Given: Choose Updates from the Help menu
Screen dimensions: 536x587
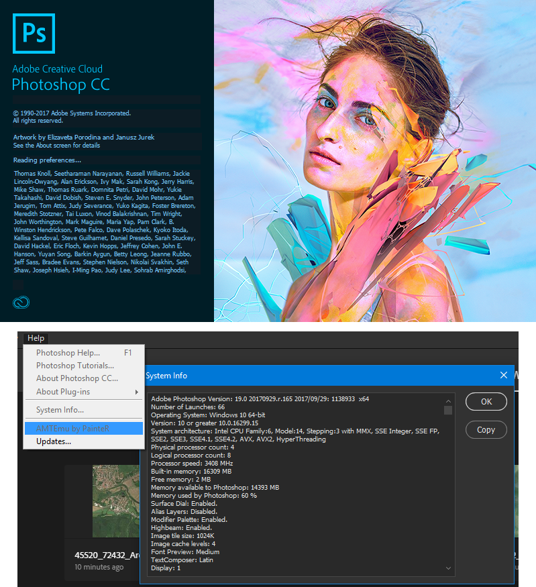Looking at the screenshot, I should [x=54, y=441].
